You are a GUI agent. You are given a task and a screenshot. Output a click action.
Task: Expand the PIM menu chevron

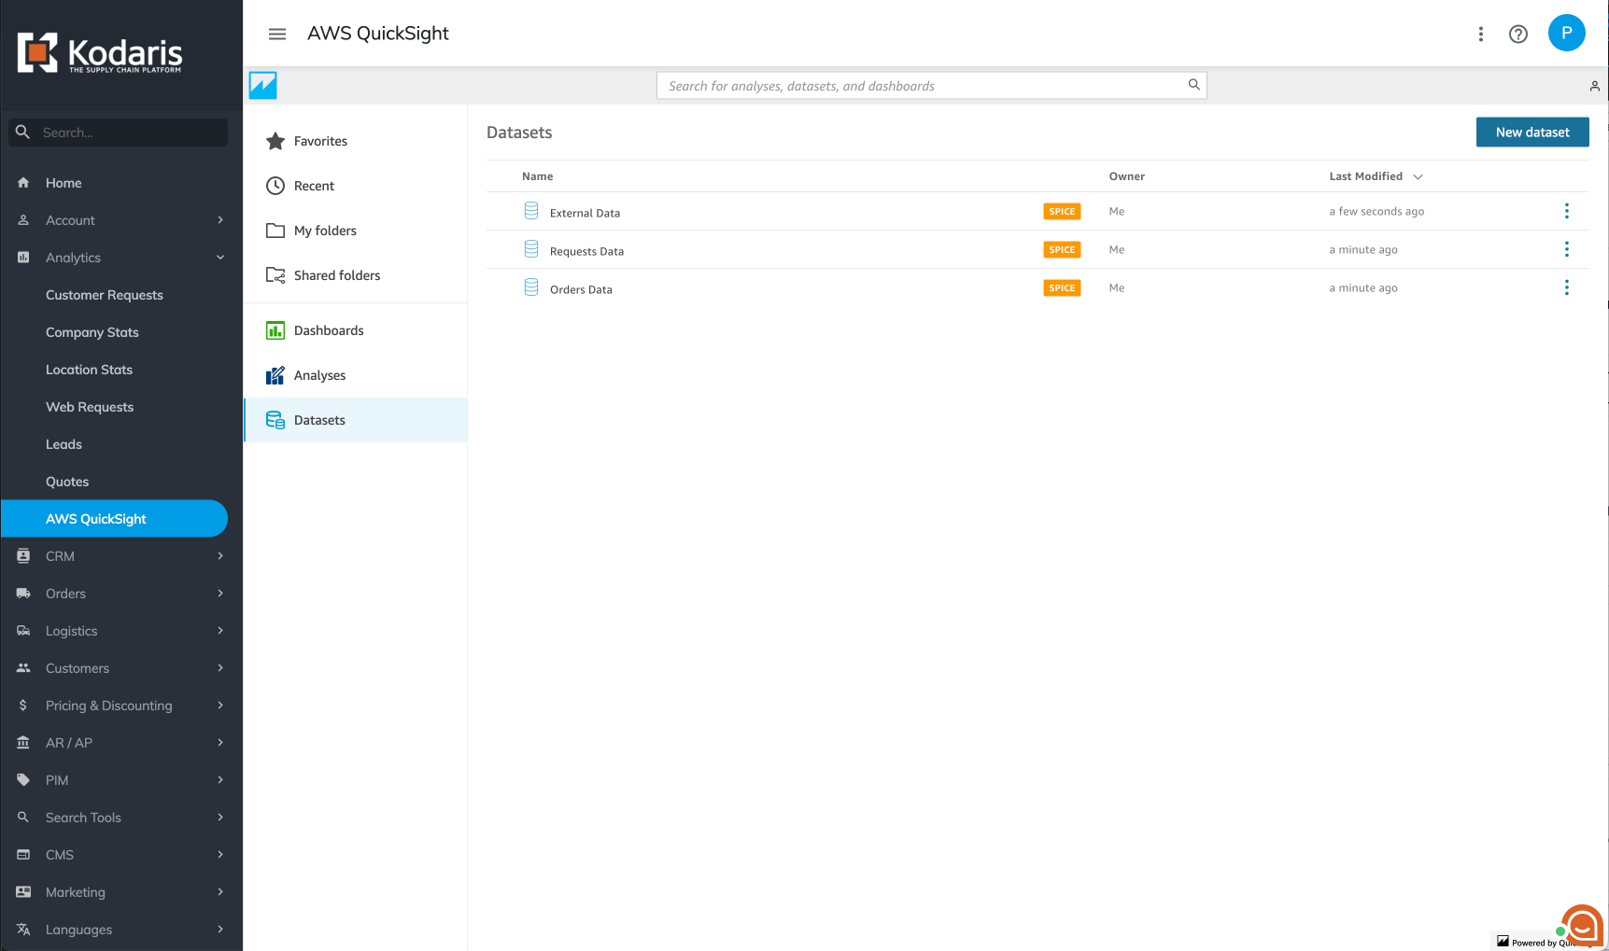point(220,780)
